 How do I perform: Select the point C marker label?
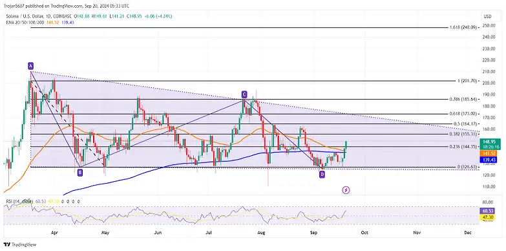tap(244, 94)
